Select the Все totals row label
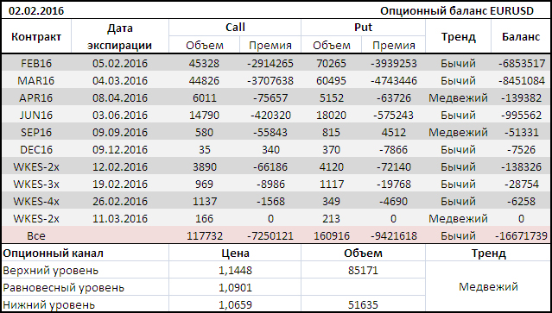552x313 pixels. (36, 235)
